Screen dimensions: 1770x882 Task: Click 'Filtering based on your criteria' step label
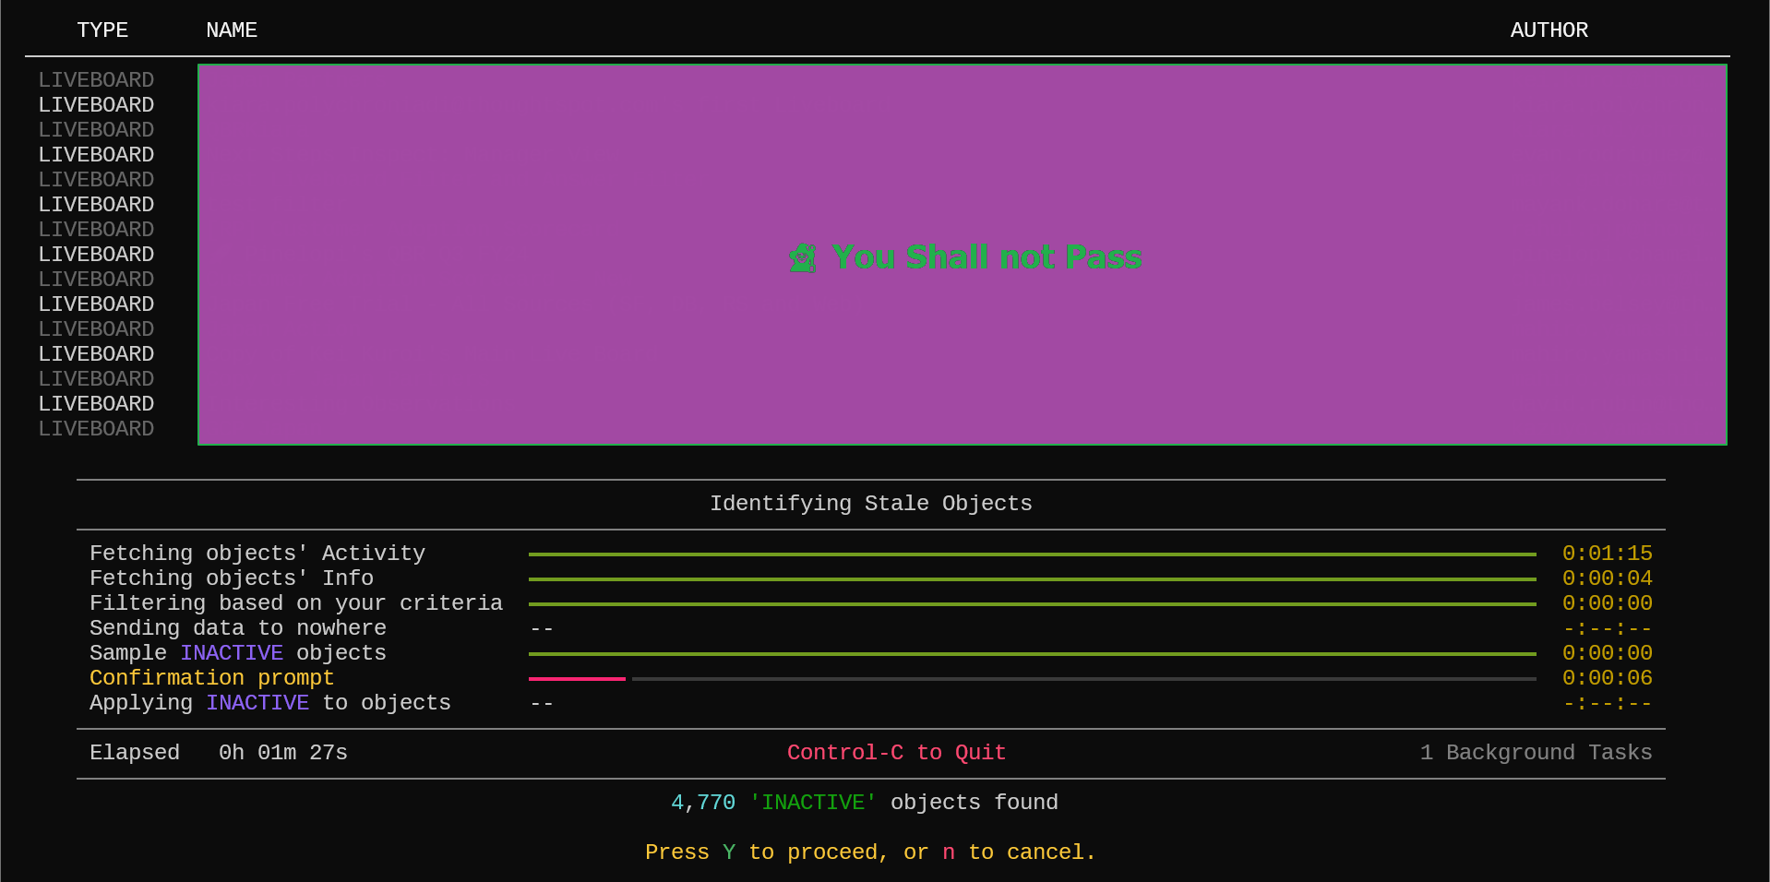[x=296, y=603]
